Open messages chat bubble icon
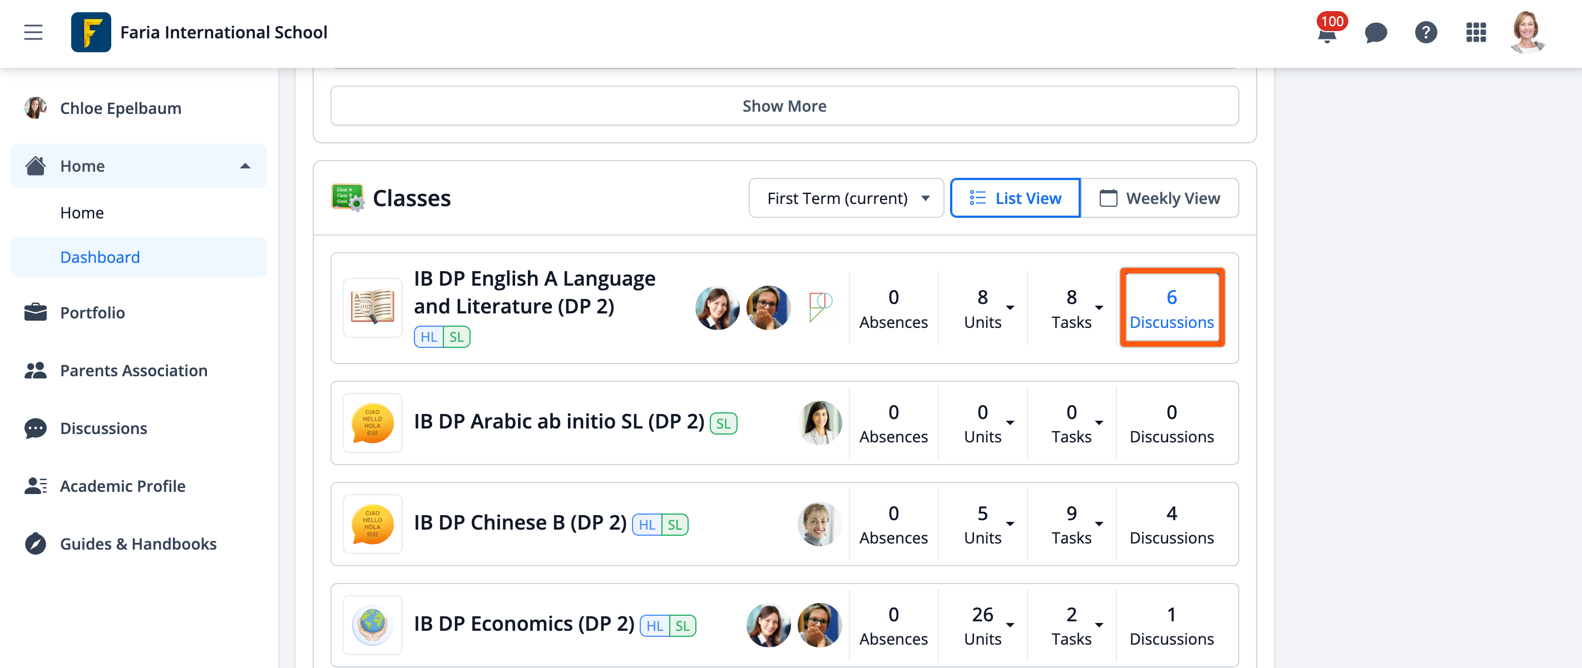 [1376, 32]
